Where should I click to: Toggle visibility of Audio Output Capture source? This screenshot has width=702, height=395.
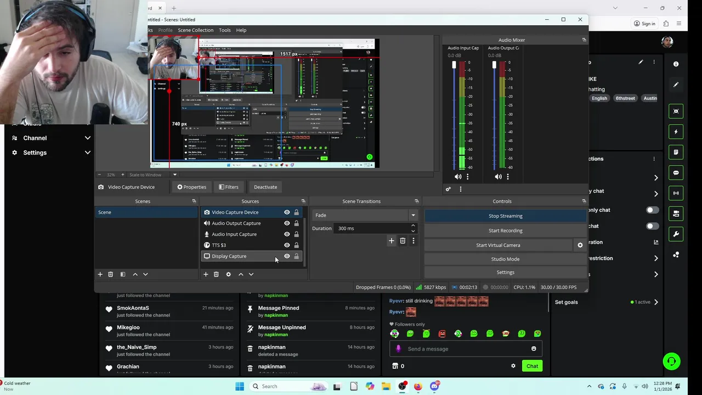(287, 223)
